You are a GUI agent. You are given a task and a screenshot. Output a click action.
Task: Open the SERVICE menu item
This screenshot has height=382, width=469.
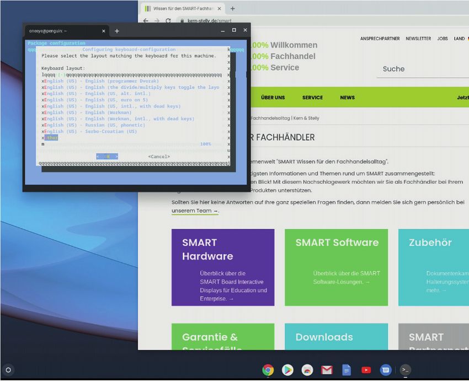312,98
